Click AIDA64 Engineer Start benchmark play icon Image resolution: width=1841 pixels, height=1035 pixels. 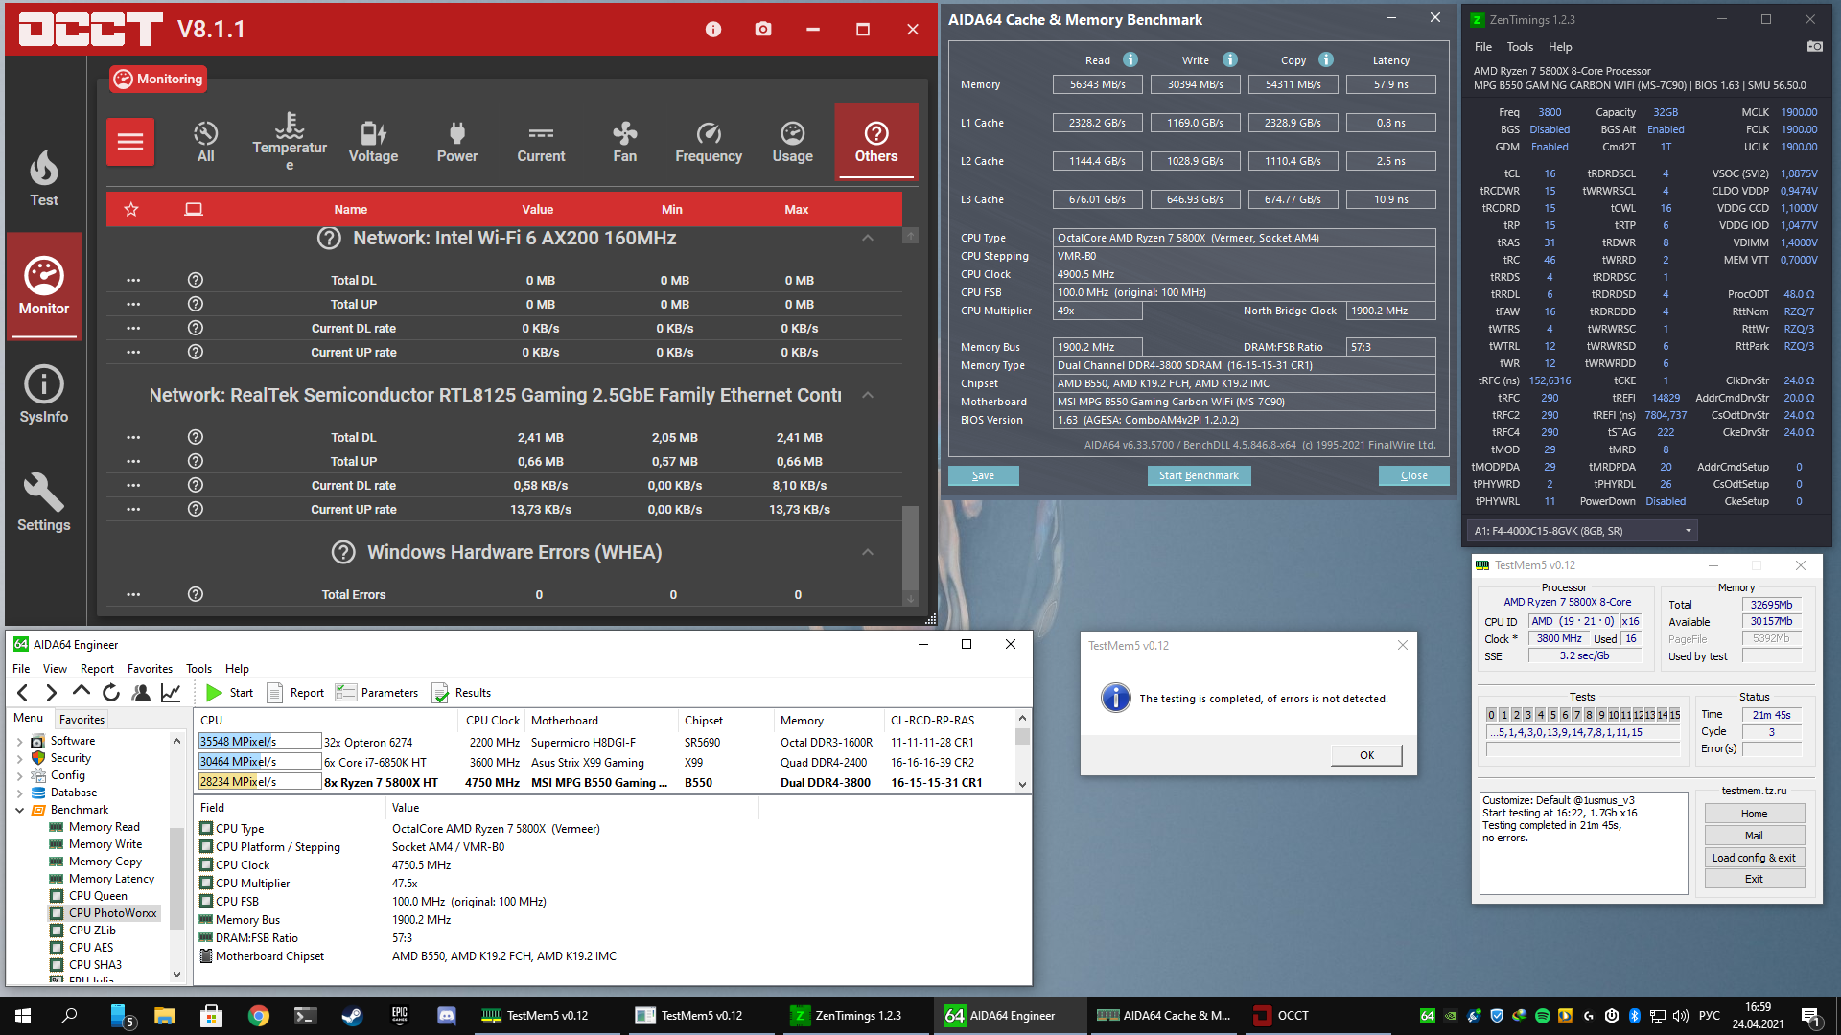point(214,693)
